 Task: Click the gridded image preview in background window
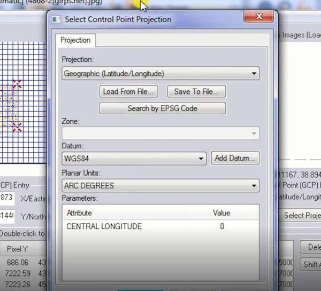click(23, 103)
